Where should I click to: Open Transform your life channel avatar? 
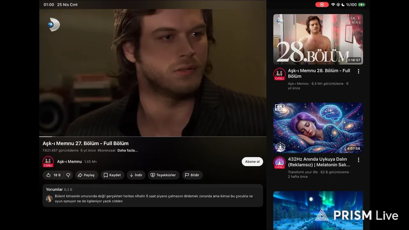tap(280, 163)
